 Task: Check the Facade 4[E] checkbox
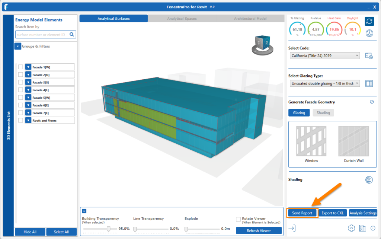click(x=21, y=90)
